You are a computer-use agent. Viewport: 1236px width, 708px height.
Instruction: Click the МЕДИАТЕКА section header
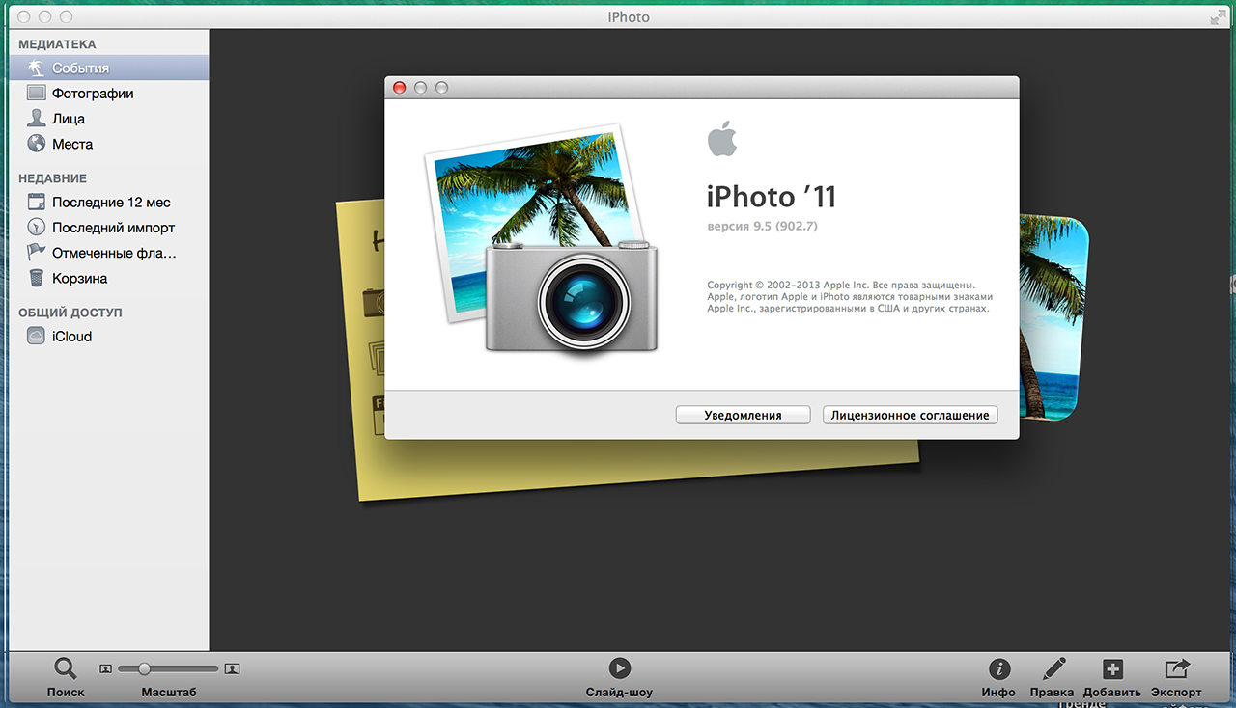point(57,44)
